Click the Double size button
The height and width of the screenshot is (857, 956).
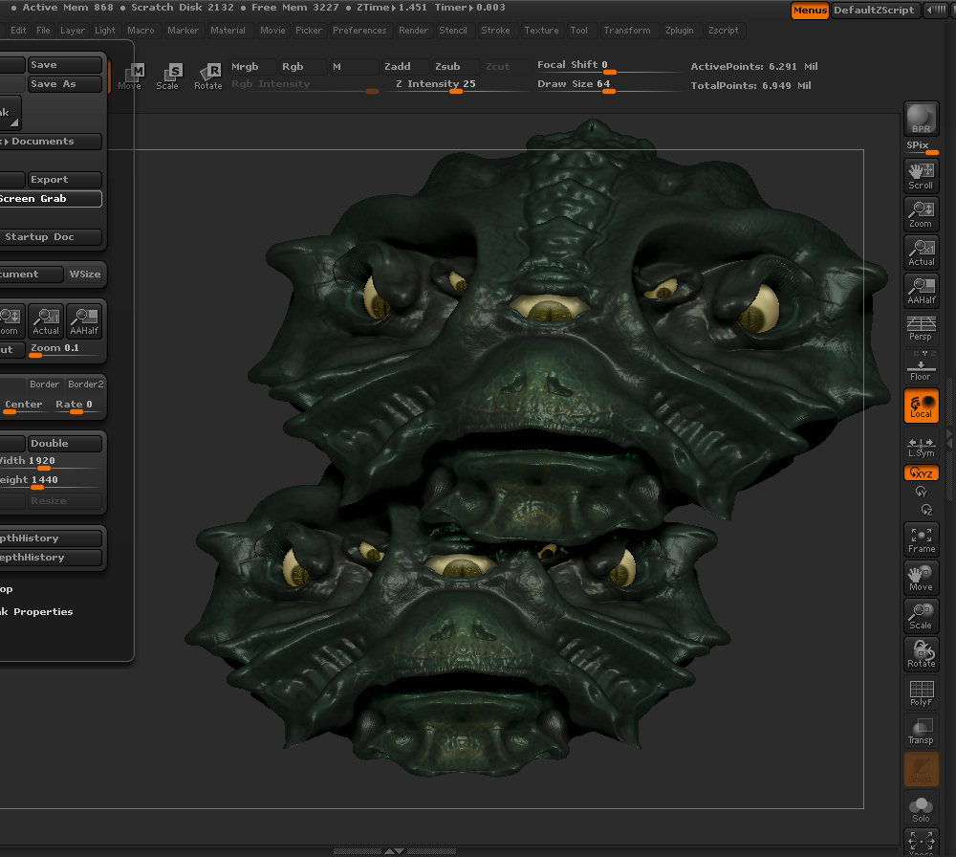[x=65, y=444]
